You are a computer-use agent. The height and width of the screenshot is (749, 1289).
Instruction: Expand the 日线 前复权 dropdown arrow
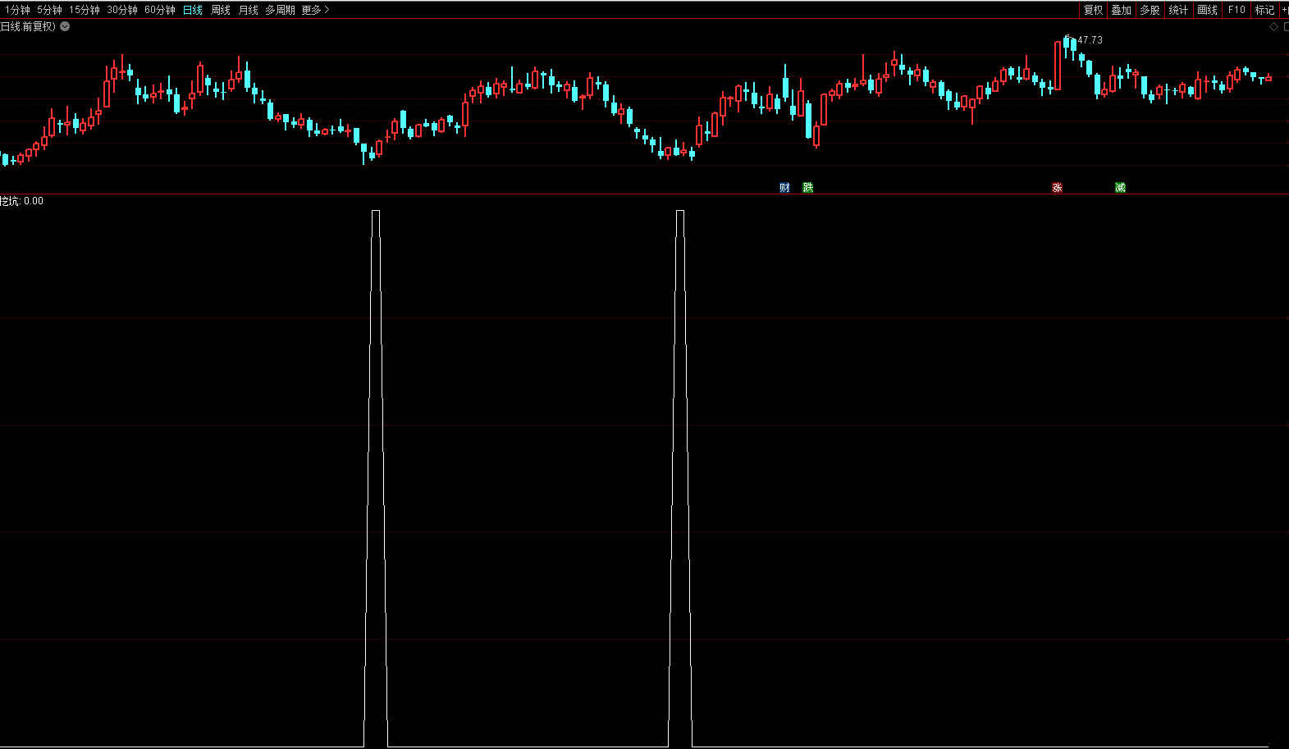(x=65, y=26)
